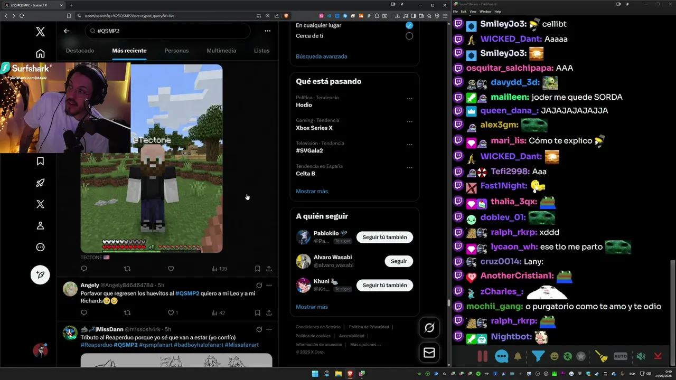The height and width of the screenshot is (380, 676).
Task: Open Bookmarks in X sidebar
Action: 40,161
